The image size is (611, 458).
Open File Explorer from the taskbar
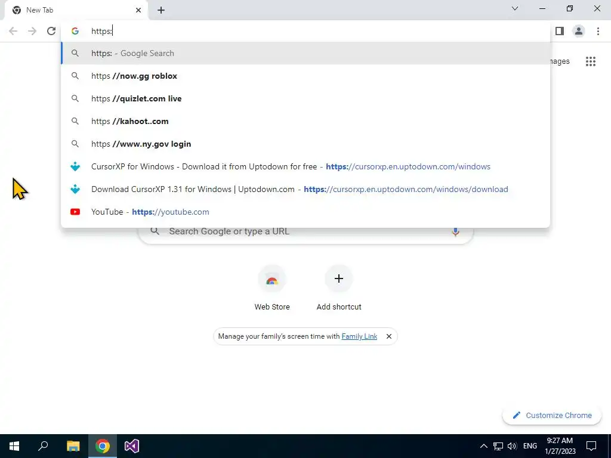pos(73,446)
